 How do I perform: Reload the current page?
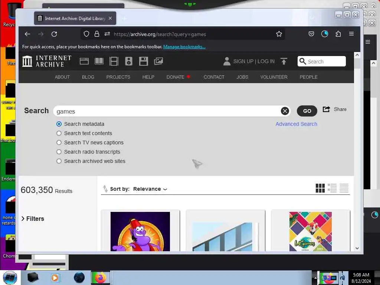click(54, 34)
